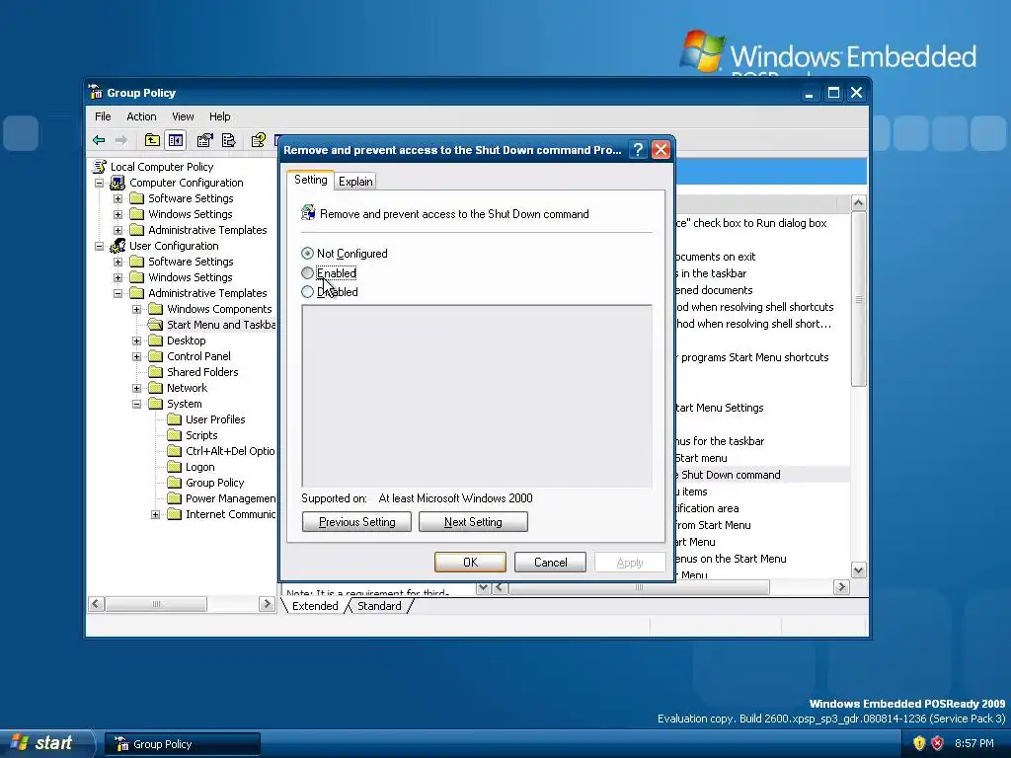The image size is (1011, 758).
Task: Expand the Network node
Action: point(136,388)
